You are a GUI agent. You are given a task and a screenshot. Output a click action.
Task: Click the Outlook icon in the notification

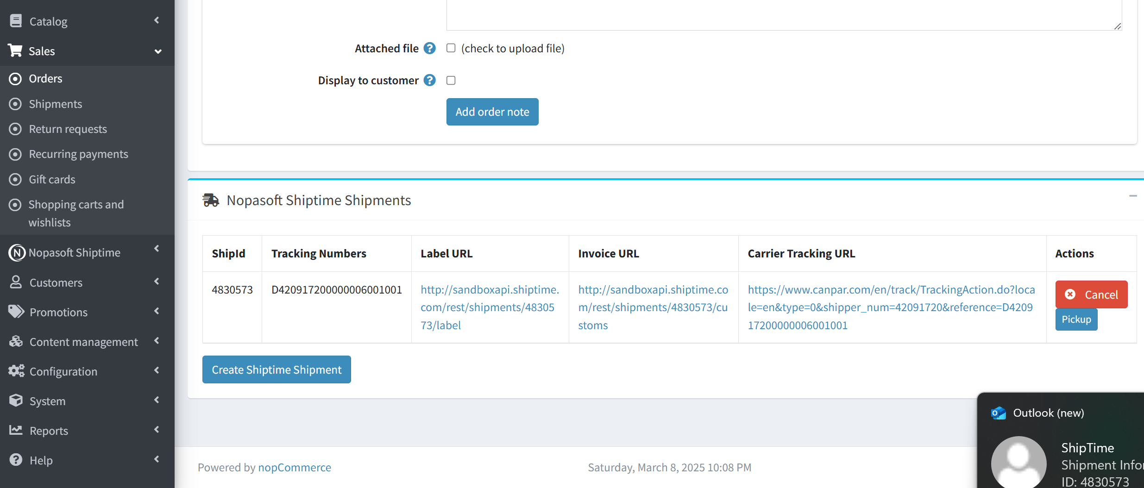click(999, 413)
